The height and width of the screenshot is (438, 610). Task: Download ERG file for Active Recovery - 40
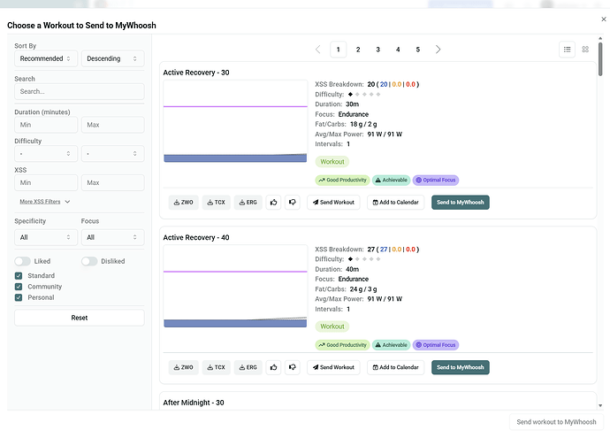(248, 367)
